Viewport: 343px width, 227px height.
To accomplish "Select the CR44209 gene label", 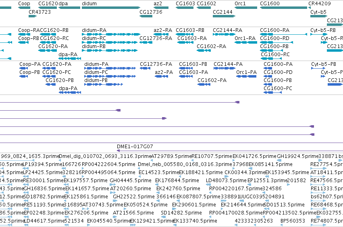I will (x=320, y=4).
